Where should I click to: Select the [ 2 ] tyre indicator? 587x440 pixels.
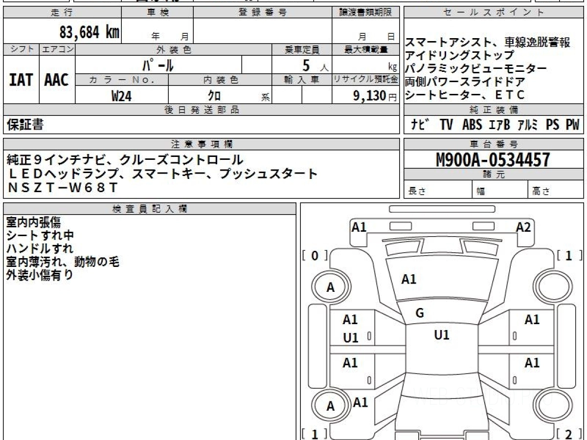[569, 435]
